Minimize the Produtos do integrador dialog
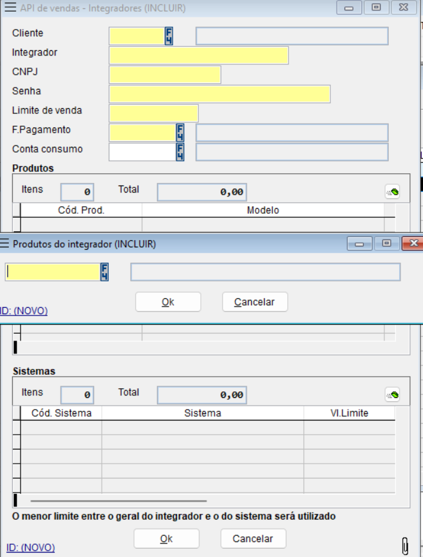The image size is (423, 557). coord(359,243)
